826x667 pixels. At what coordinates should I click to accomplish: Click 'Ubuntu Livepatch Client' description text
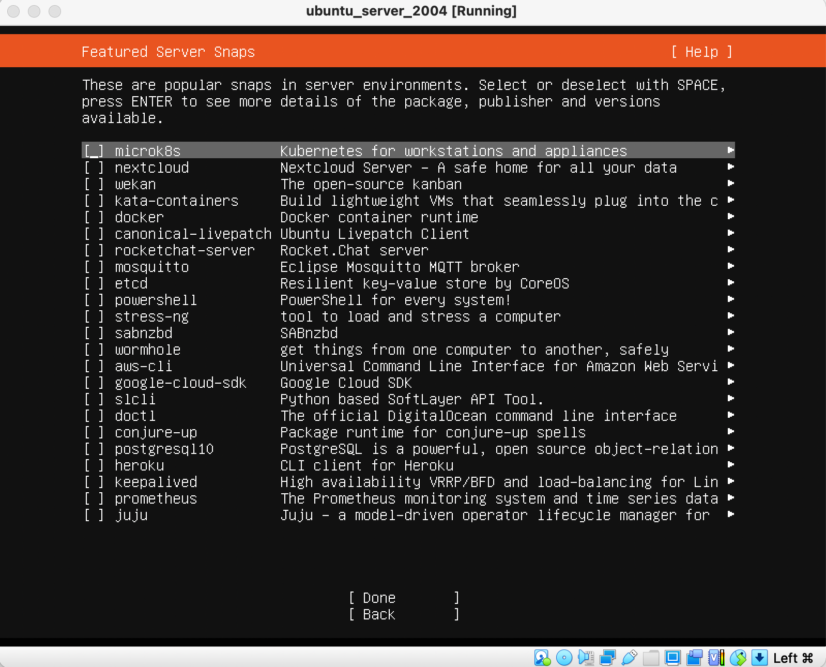click(375, 234)
